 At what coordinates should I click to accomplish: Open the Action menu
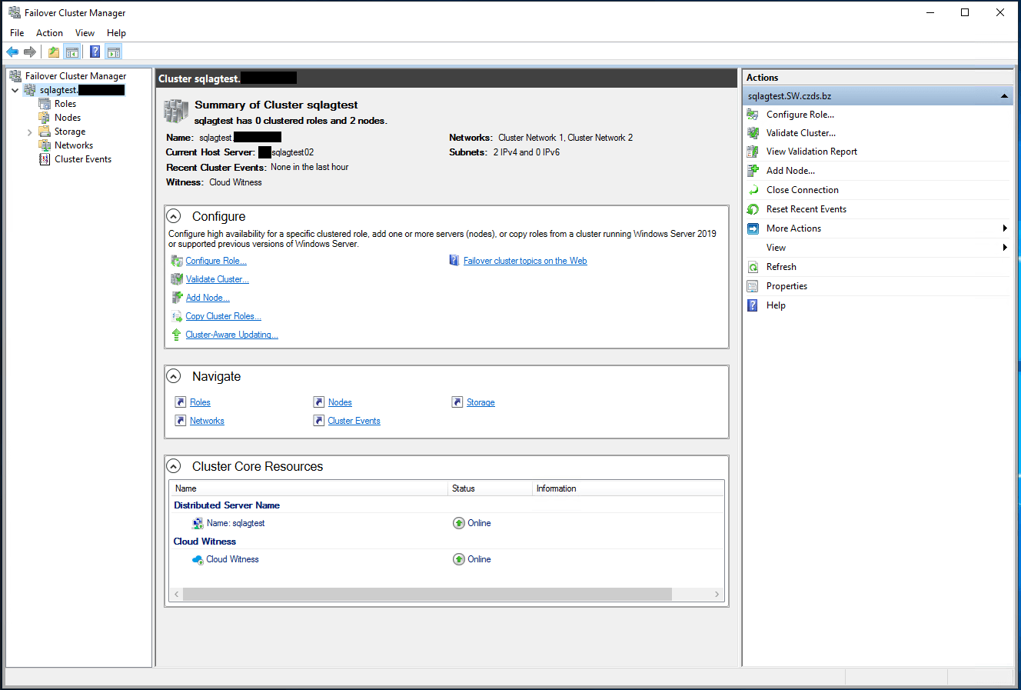pos(49,33)
